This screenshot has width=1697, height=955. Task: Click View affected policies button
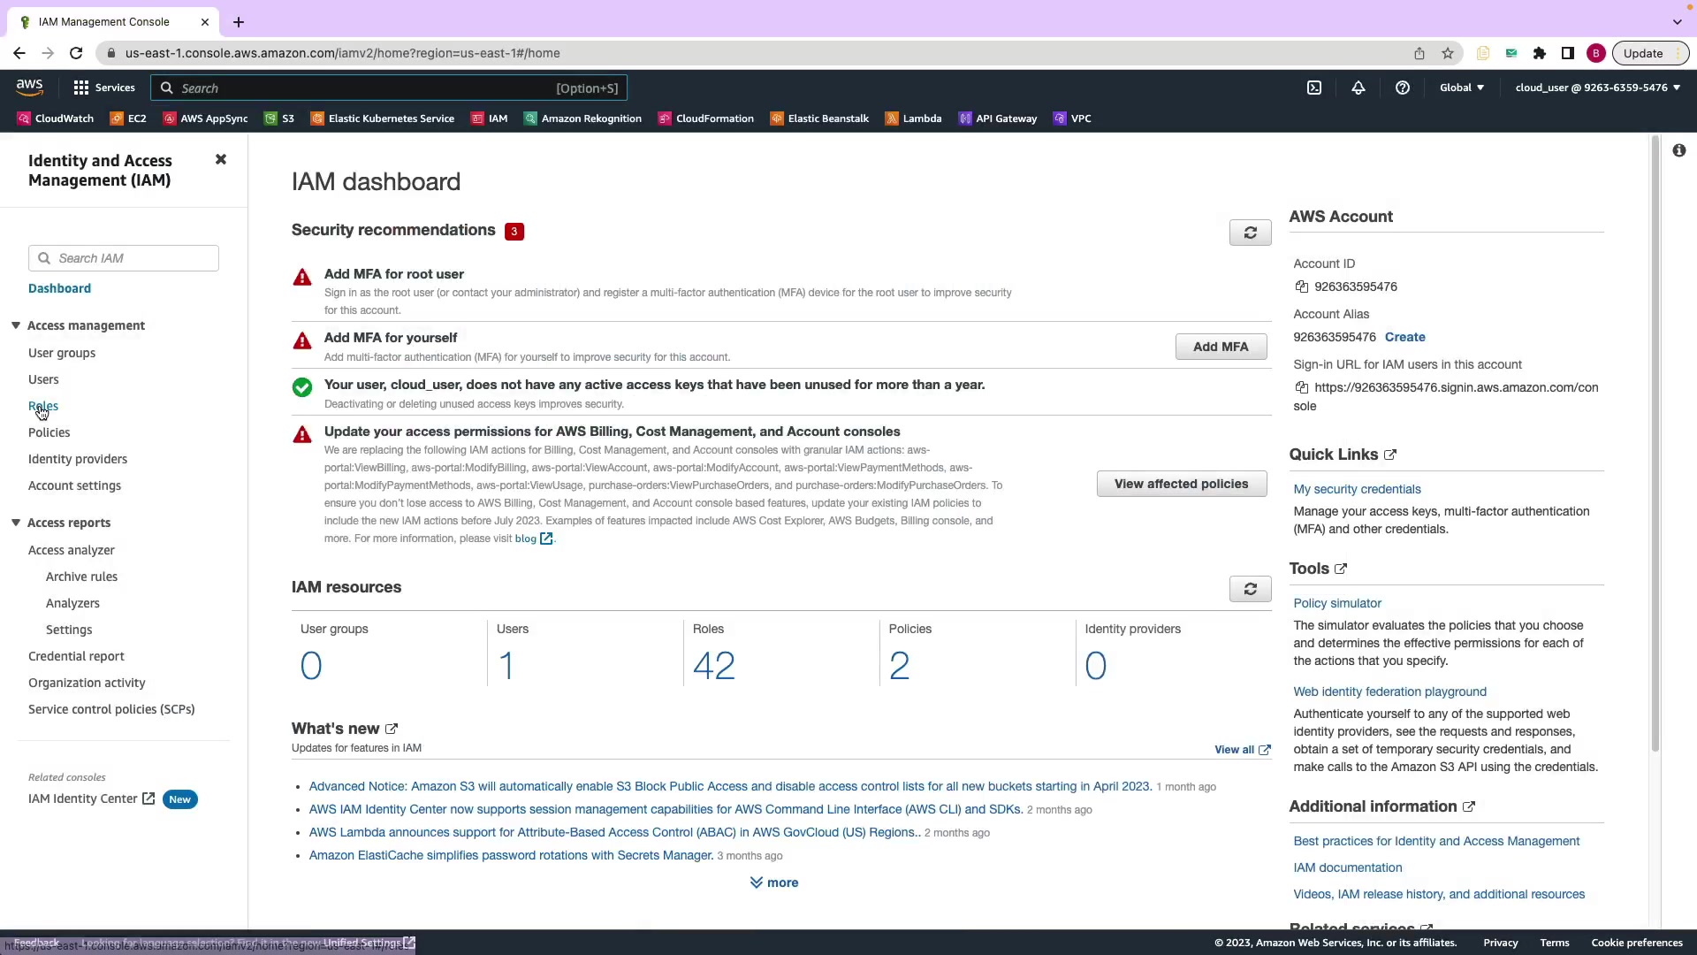(x=1181, y=484)
